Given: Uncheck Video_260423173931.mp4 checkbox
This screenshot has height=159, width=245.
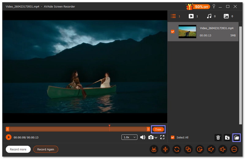Looking at the screenshot, I should pos(172,32).
